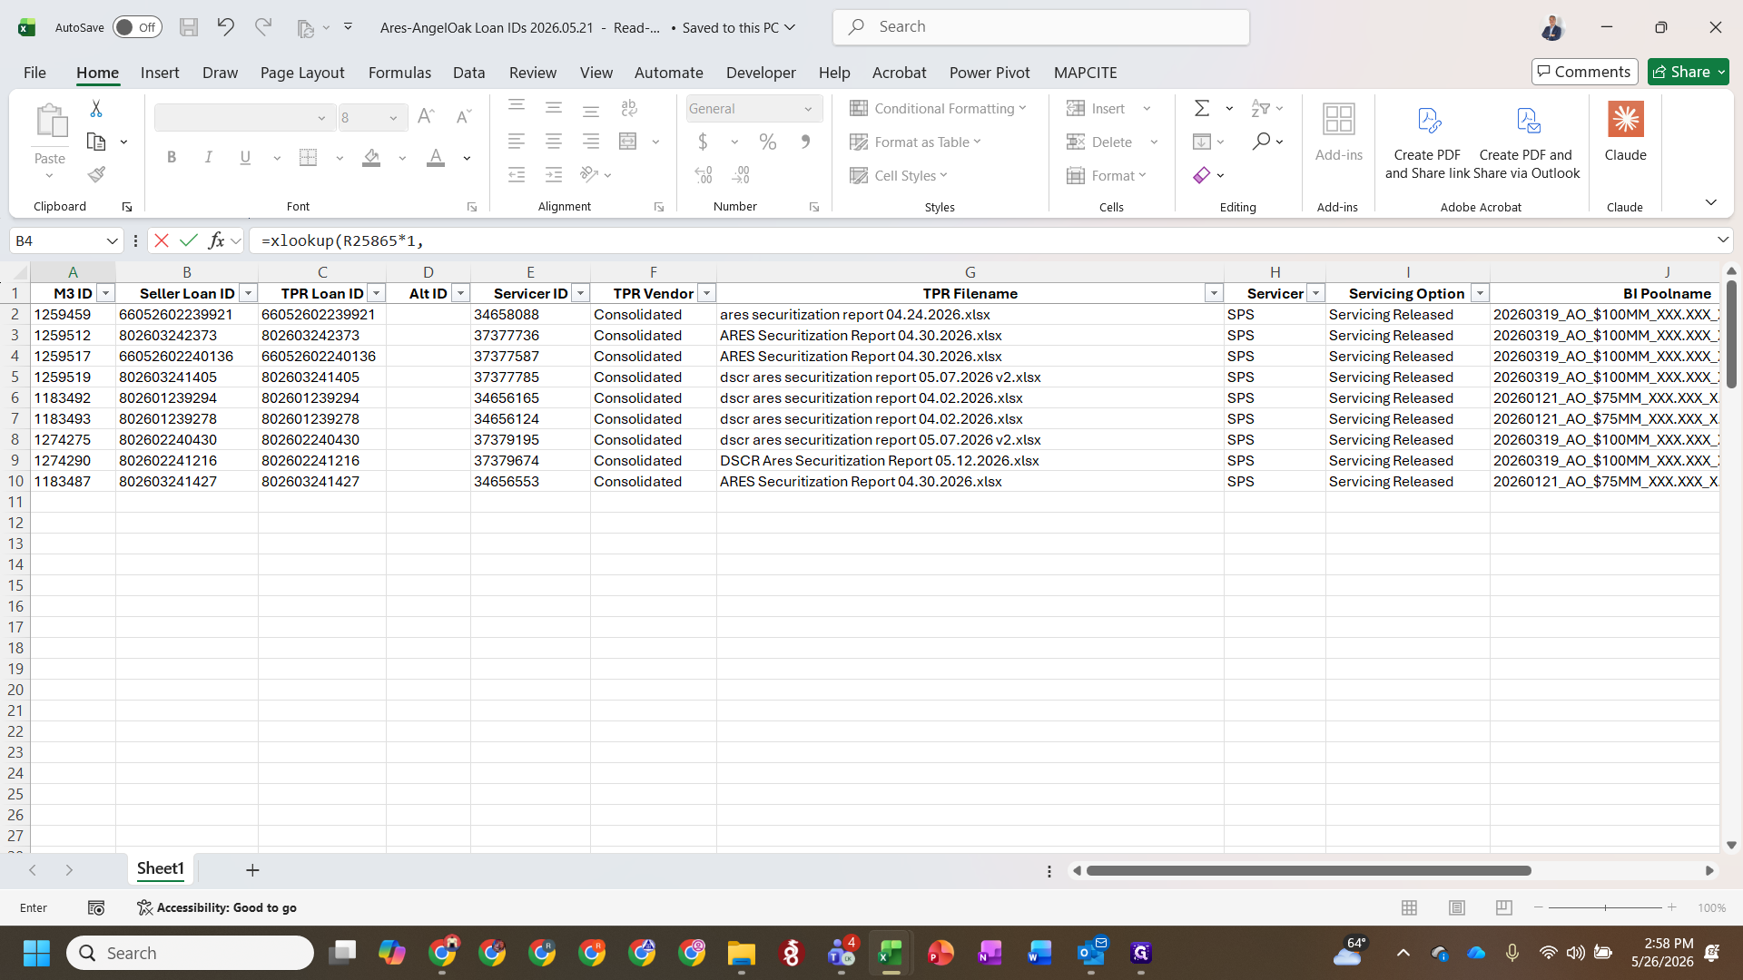Click in the formula bar text
This screenshot has width=1743, height=980.
(x=342, y=240)
